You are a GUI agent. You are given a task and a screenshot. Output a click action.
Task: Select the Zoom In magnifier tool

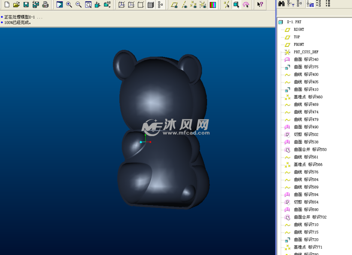[69, 4]
